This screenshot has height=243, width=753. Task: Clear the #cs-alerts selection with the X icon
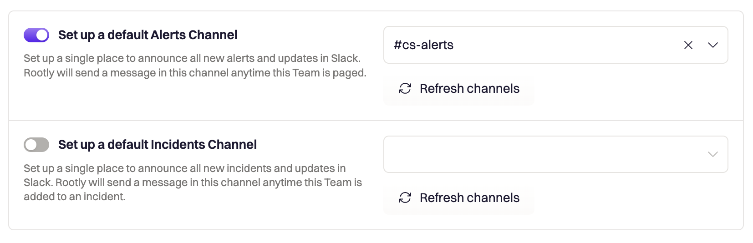[x=688, y=45]
